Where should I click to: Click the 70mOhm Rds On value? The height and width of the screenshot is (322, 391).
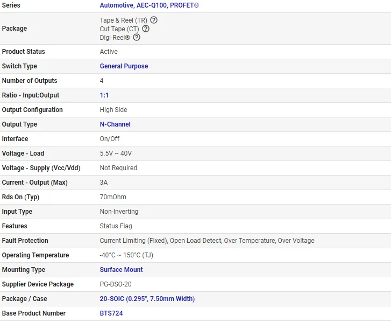point(113,197)
